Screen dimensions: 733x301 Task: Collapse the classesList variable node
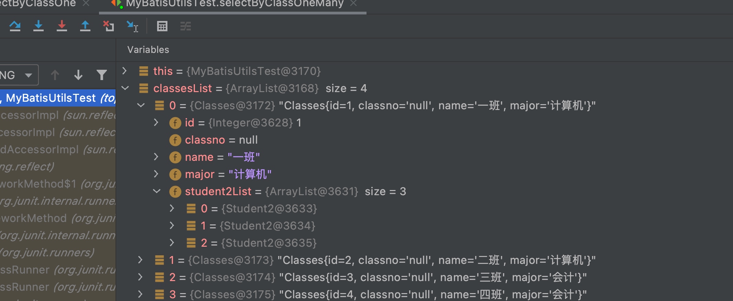(125, 88)
